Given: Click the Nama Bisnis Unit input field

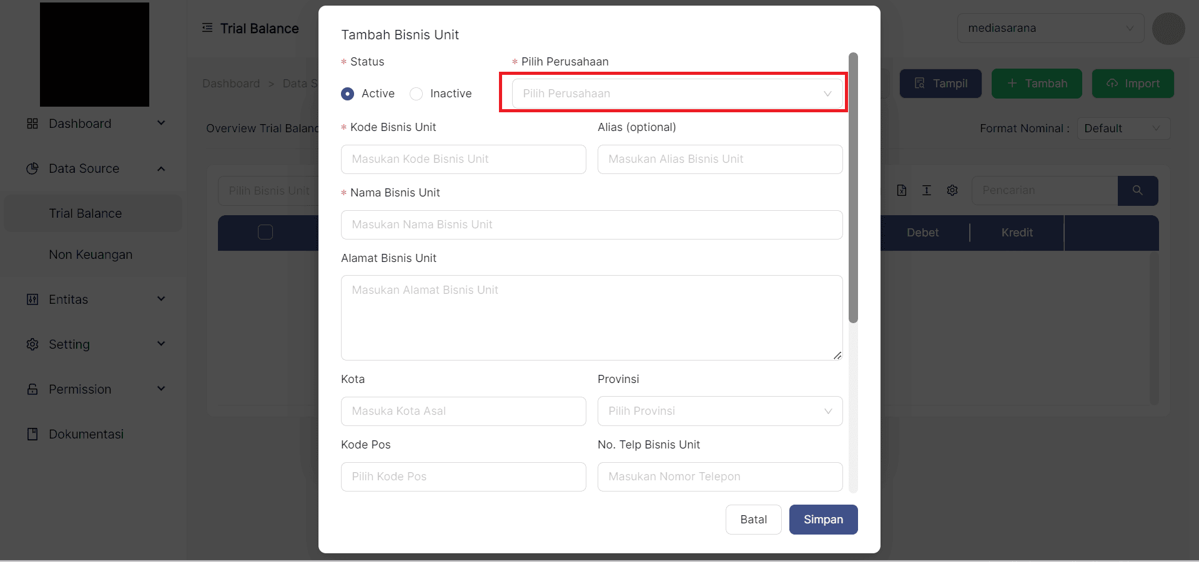Looking at the screenshot, I should coord(591,225).
